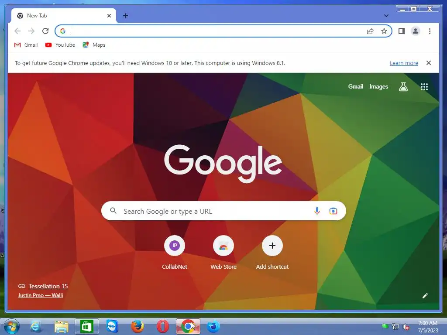The height and width of the screenshot is (335, 447).
Task: Search by image with camera icon
Action: click(x=333, y=211)
